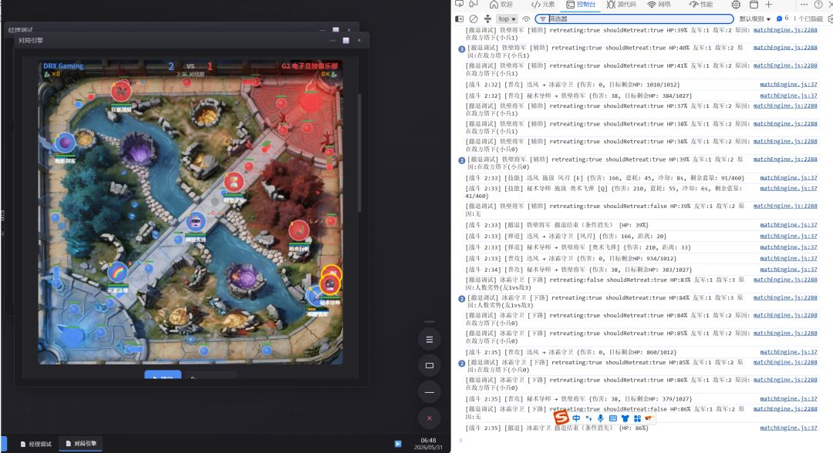Click the Sogou microphone voice input icon

(x=600, y=418)
